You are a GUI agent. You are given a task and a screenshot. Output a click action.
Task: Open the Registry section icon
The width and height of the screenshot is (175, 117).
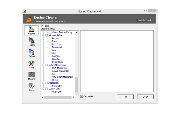(31, 42)
